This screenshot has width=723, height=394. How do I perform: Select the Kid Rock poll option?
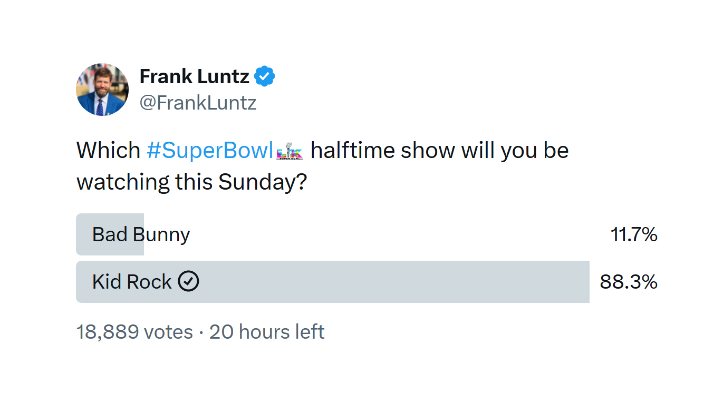132,282
